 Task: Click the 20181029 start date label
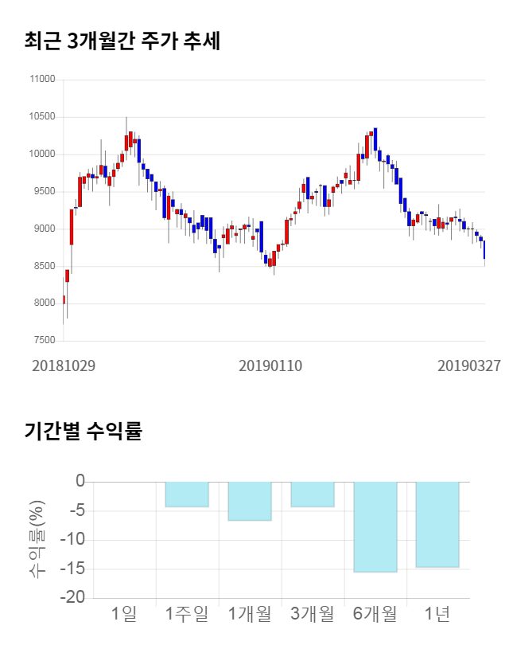[64, 365]
